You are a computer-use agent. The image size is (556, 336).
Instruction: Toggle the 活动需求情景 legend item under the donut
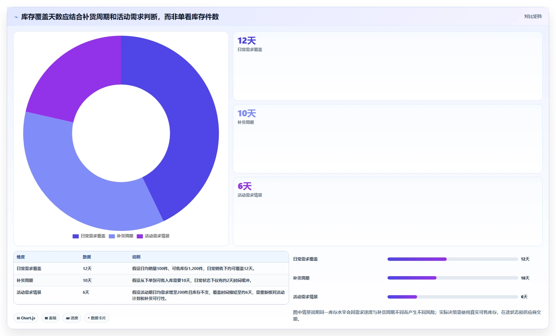click(153, 236)
